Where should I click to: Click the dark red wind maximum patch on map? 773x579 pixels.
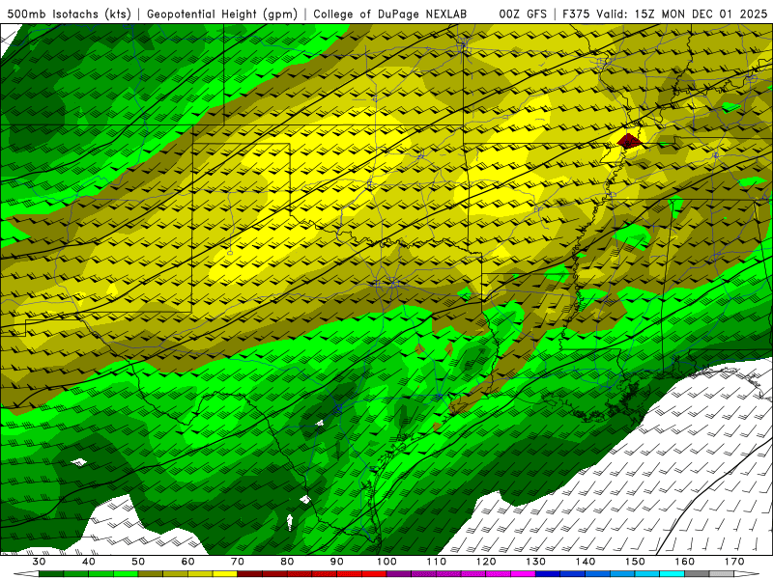pos(630,141)
